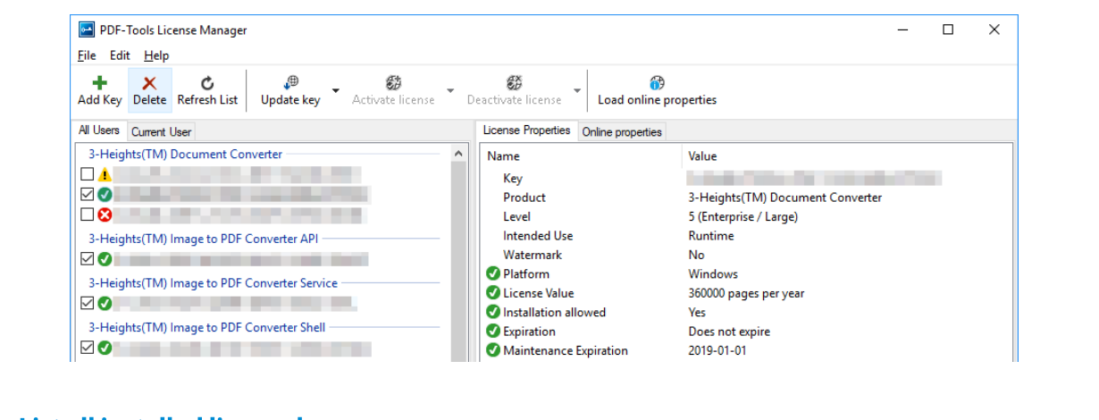This screenshot has height=420, width=1099.
Task: Click the maintenance date '2019-01-01'
Action: [717, 351]
